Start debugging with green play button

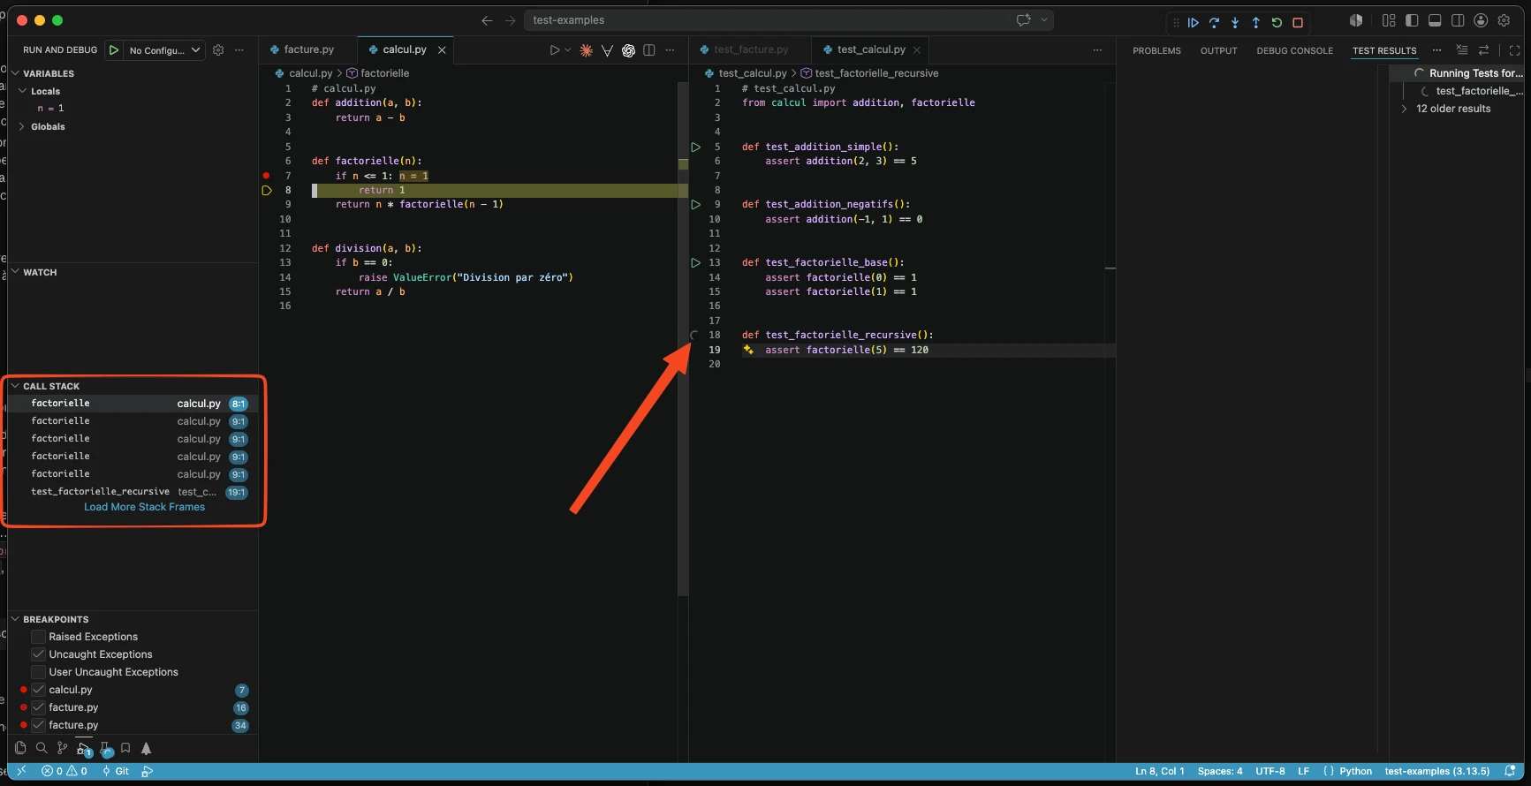pos(113,50)
